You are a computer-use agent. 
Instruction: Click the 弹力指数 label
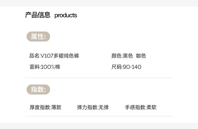(87, 107)
